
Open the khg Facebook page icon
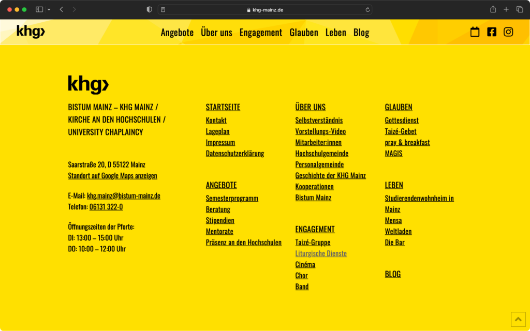[x=491, y=32]
